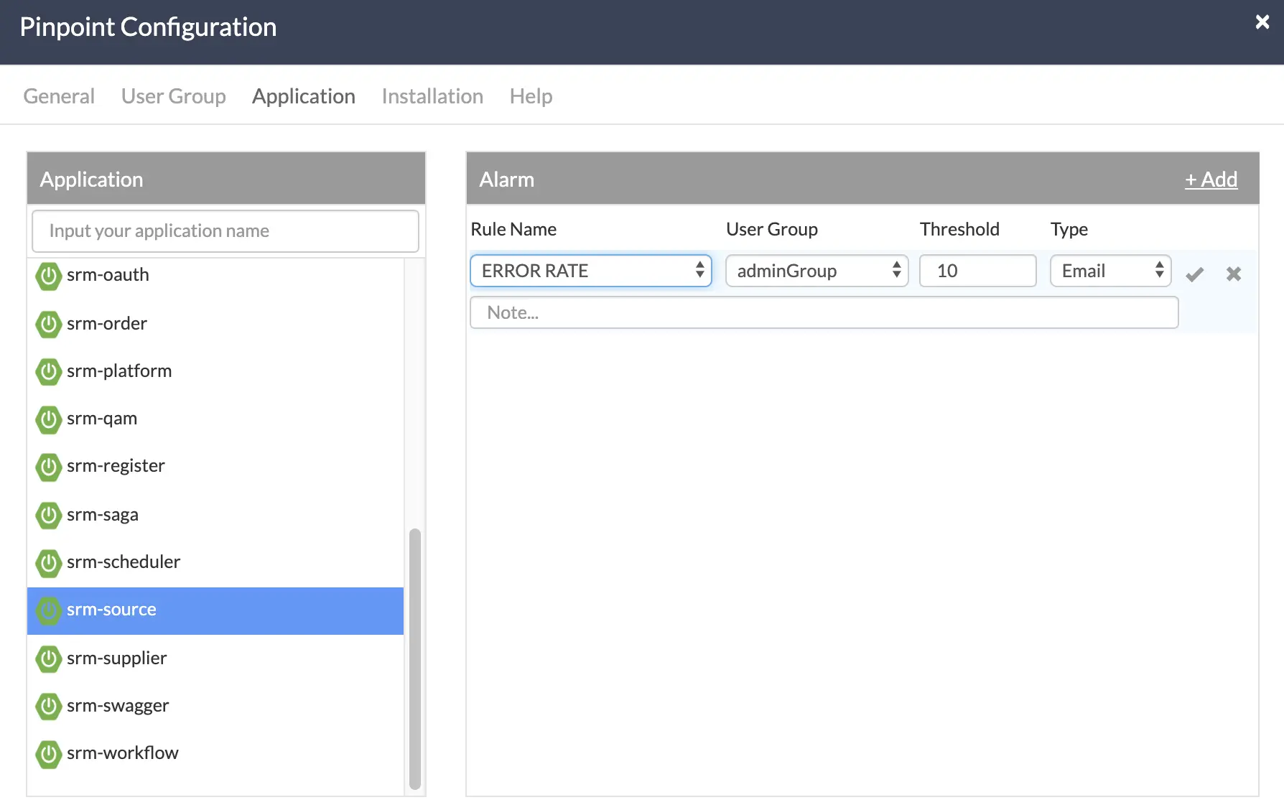
Task: Click the srm-platform application icon
Action: tap(48, 372)
